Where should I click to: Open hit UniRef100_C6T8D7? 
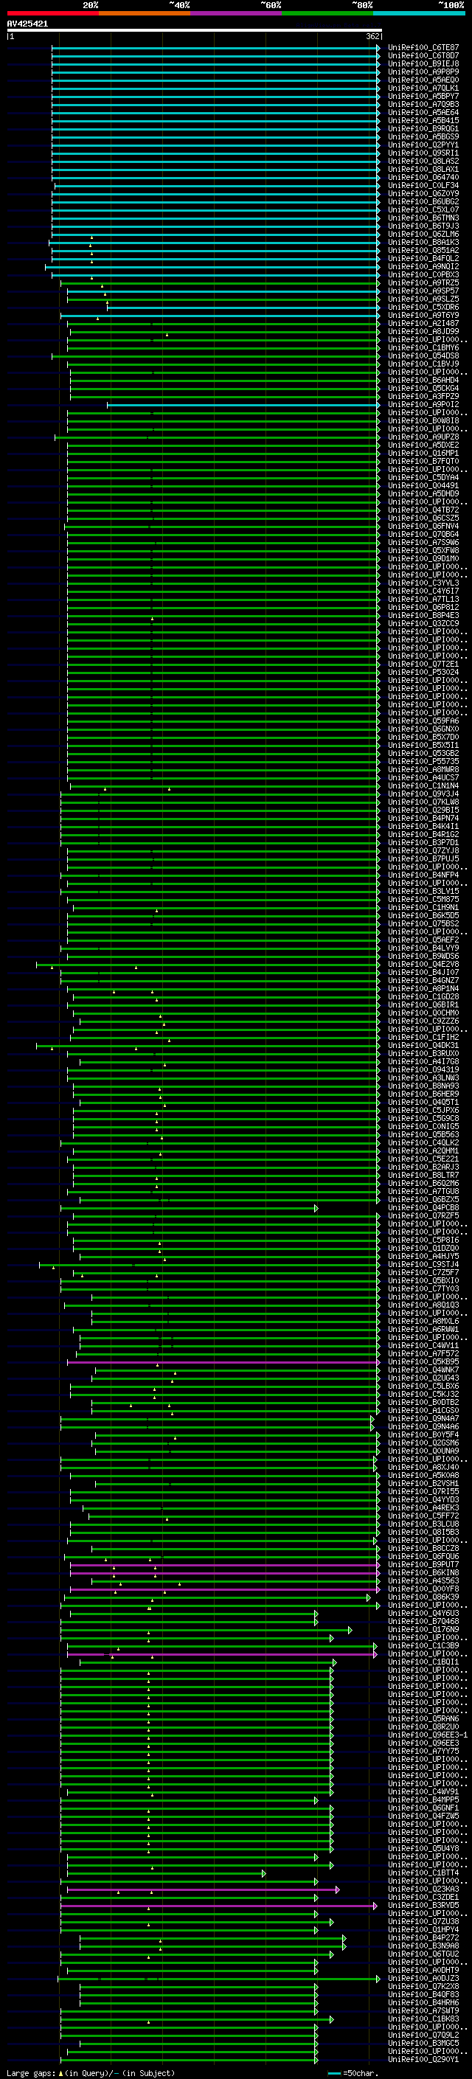pos(423,56)
